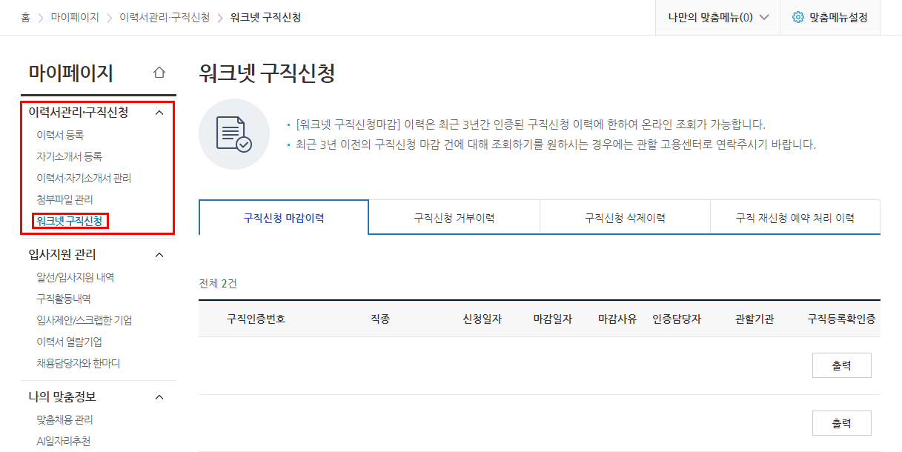The image size is (902, 452).
Task: Click the 관할기관 column header
Action: click(x=755, y=319)
